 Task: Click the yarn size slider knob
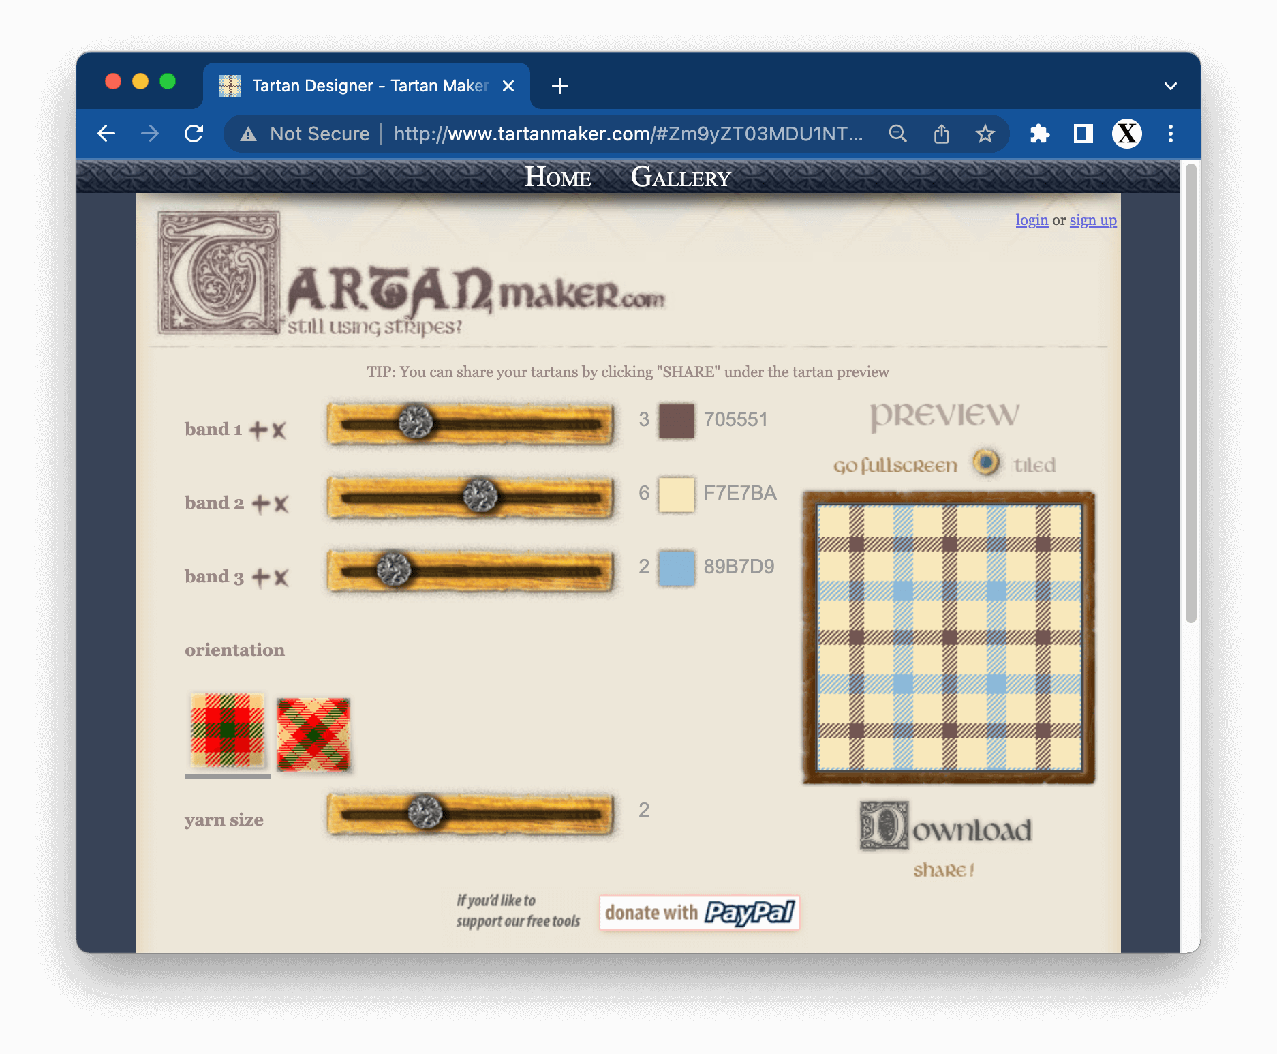425,813
